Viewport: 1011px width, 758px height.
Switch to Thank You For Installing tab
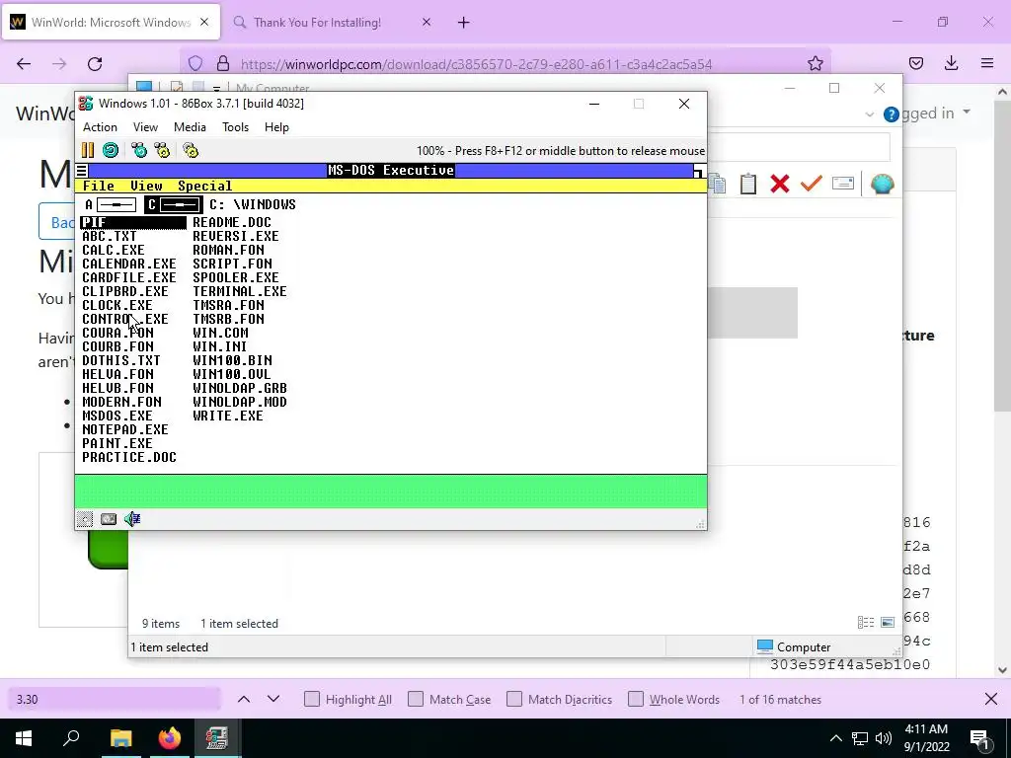[332, 23]
